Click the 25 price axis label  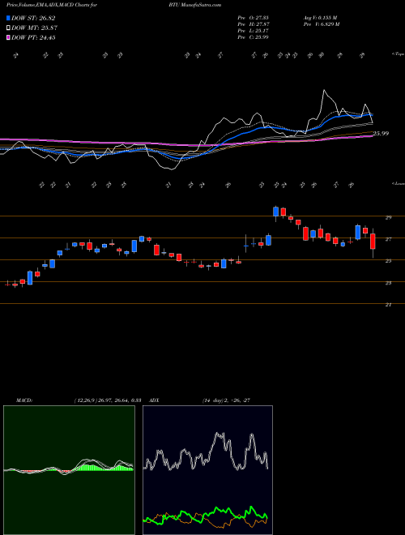point(388,261)
